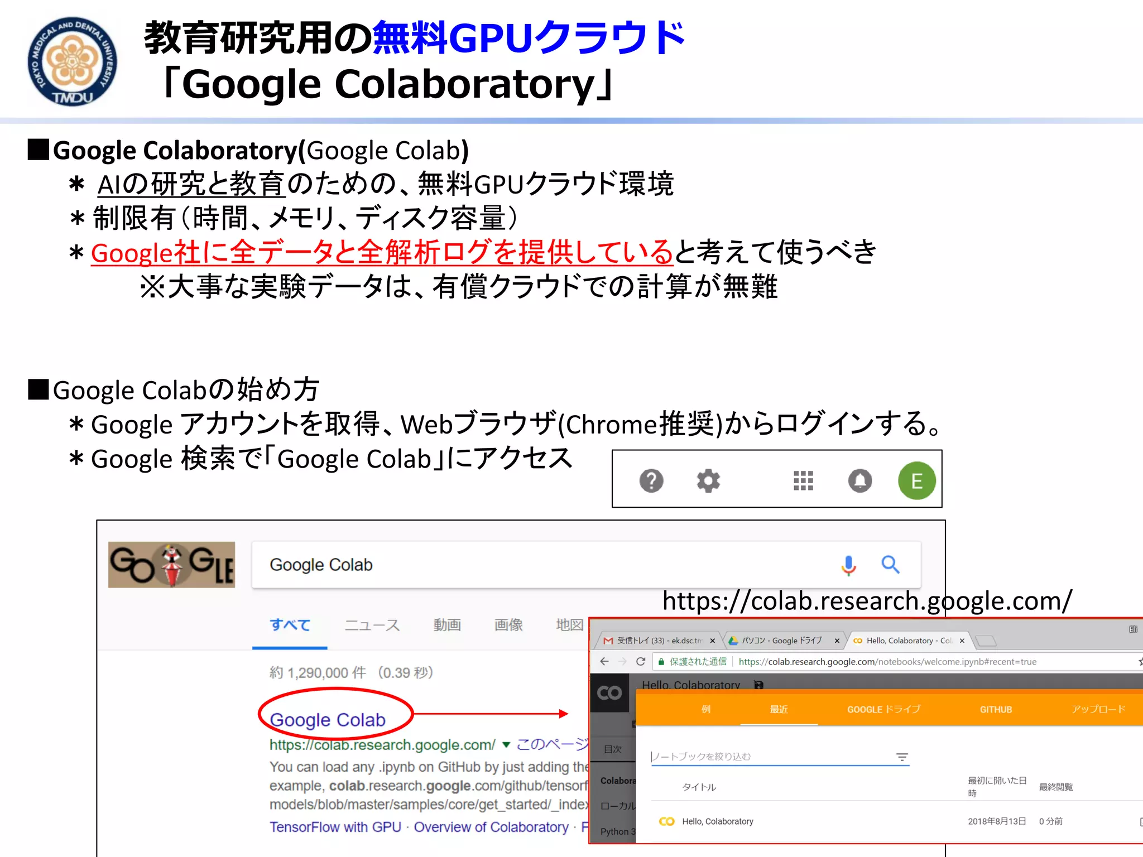The image size is (1143, 857).
Task: Select the ニュース search tab
Action: point(372,625)
